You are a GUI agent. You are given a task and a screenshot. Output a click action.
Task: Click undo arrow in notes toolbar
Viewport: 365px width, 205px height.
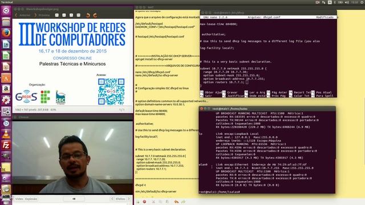click(x=176, y=202)
